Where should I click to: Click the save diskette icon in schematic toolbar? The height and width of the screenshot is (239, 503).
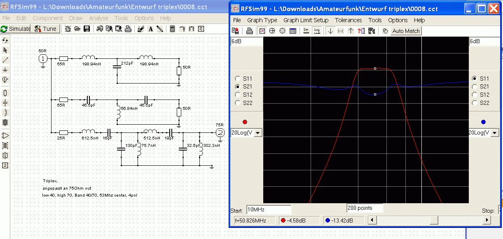[x=87, y=29]
